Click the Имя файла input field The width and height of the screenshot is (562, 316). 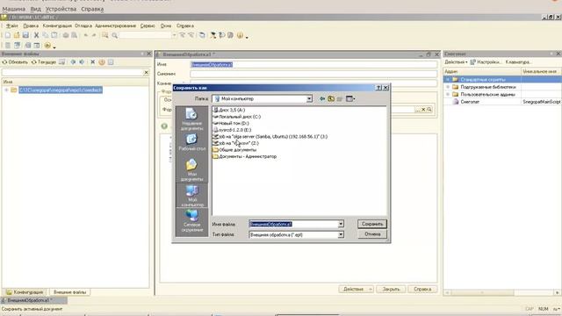pos(293,224)
